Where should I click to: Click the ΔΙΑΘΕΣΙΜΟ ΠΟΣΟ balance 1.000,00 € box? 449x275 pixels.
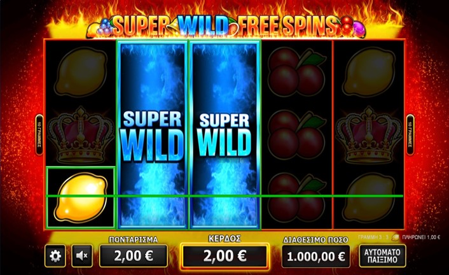click(x=316, y=257)
